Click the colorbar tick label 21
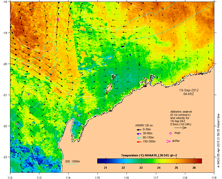Screen dimensions: 222x179 pos(105,168)
